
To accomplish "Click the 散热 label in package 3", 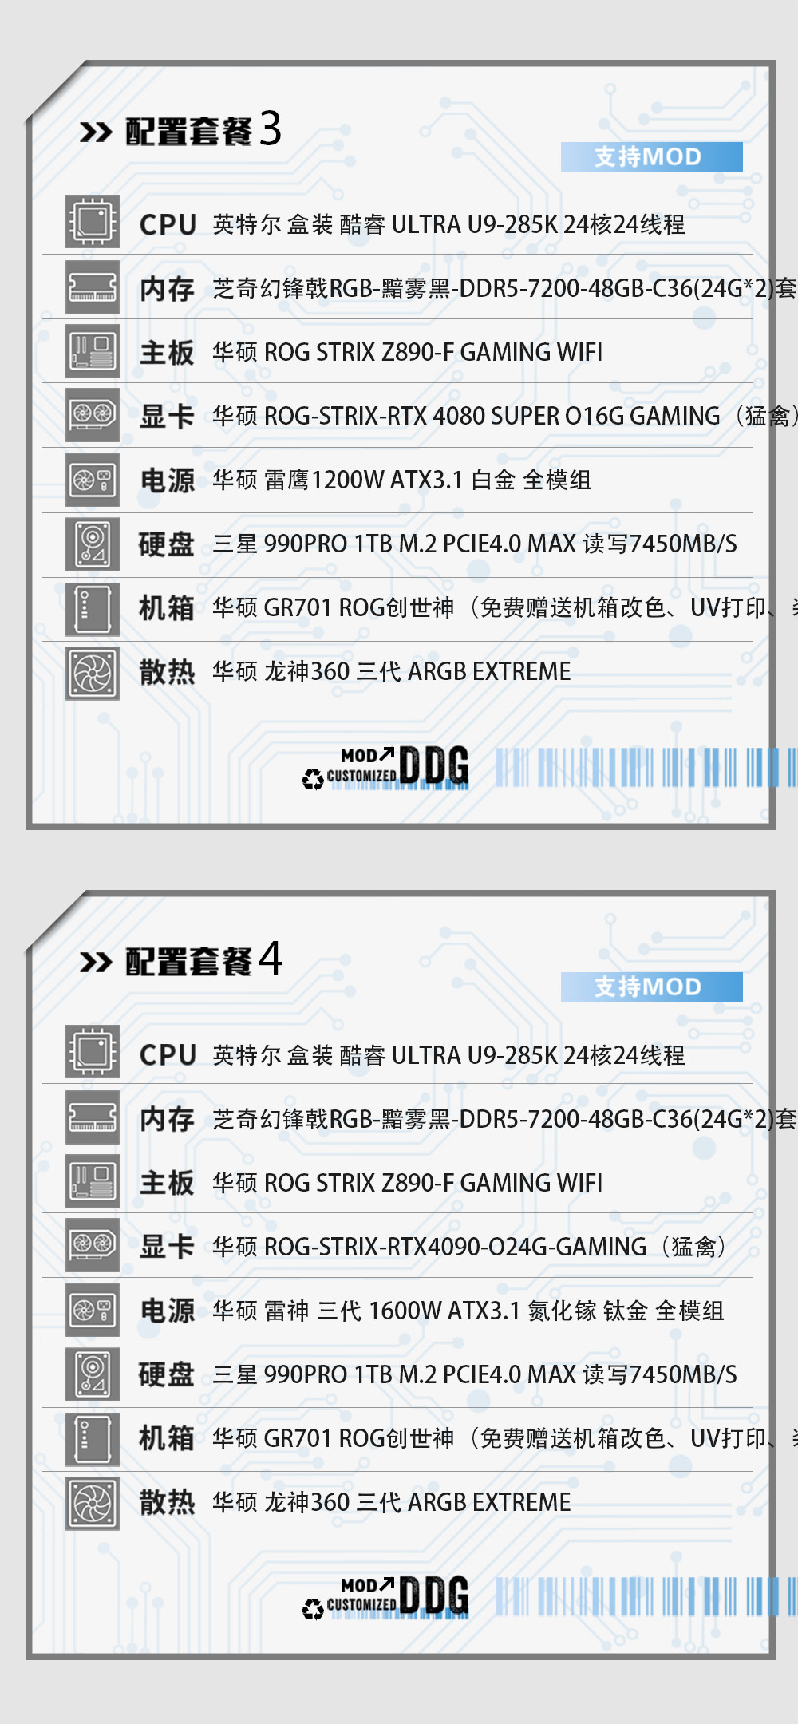I will point(167,672).
